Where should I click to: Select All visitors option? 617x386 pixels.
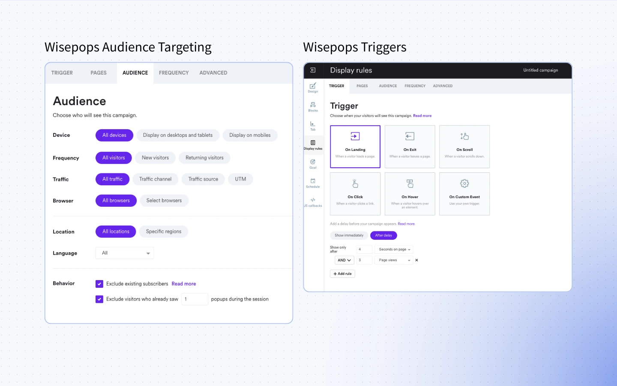[114, 158]
